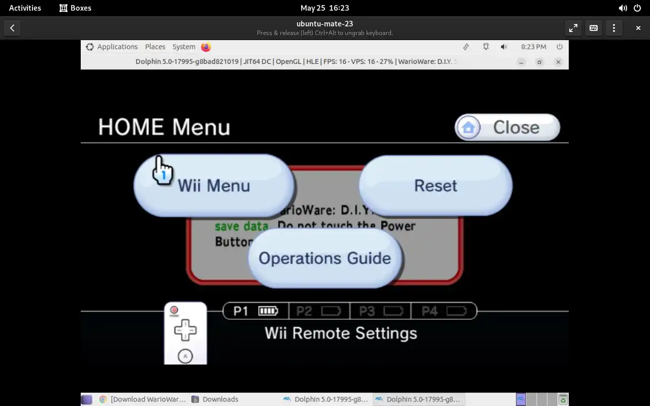The image size is (650, 406).
Task: Close the HOME Menu
Action: tap(507, 127)
